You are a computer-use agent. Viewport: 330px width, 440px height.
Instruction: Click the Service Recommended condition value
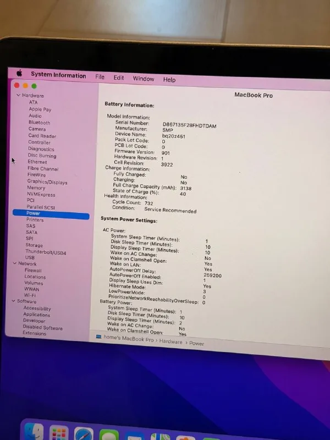(x=170, y=210)
